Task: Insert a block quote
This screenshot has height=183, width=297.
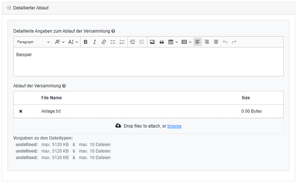Action: click(x=162, y=42)
